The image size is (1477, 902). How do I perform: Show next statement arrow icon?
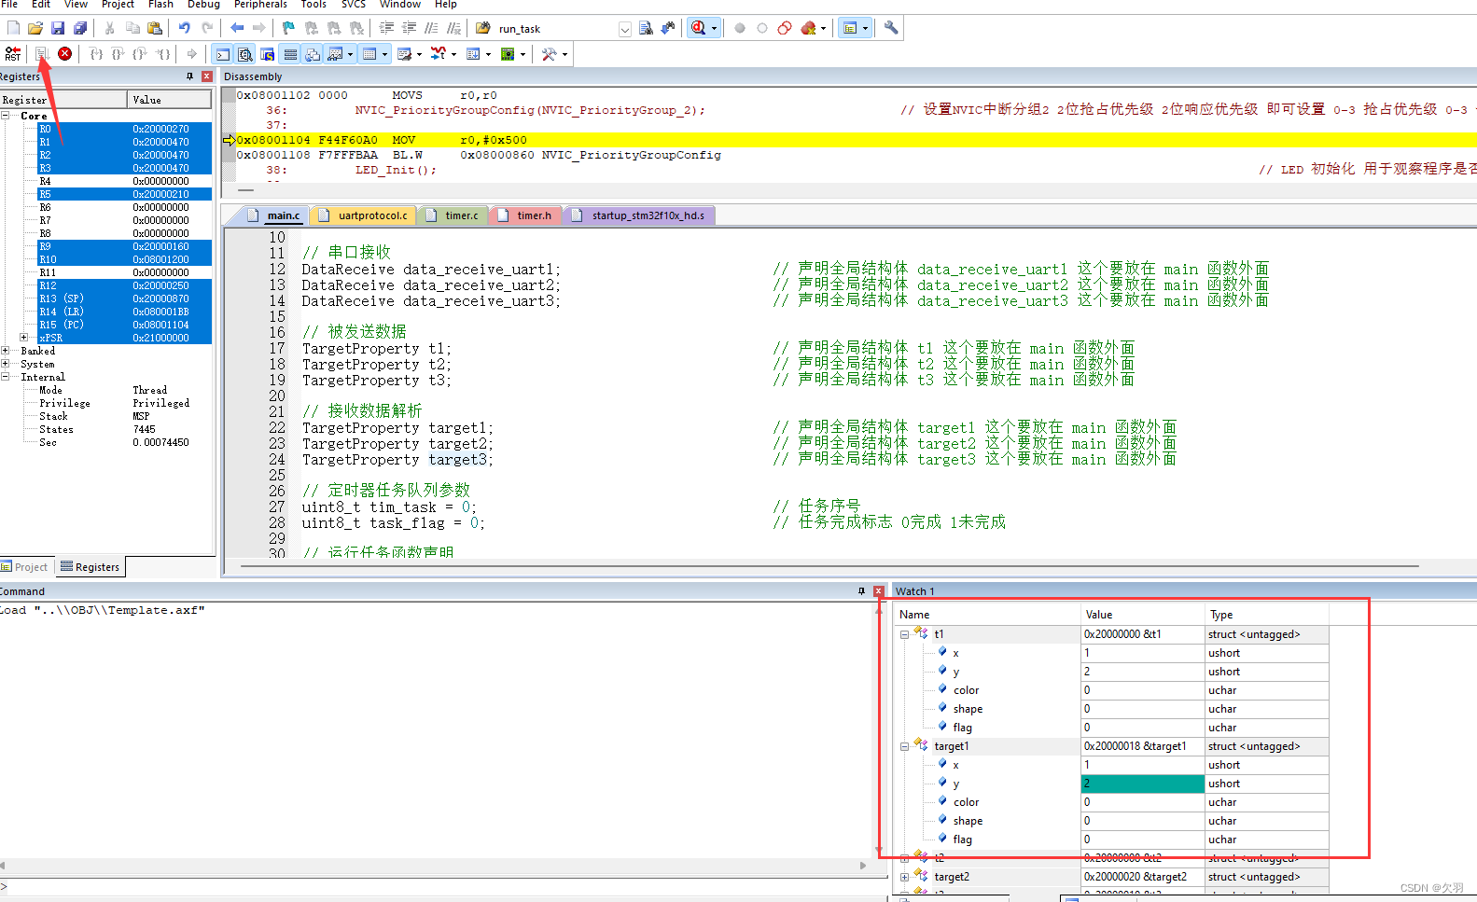192,54
